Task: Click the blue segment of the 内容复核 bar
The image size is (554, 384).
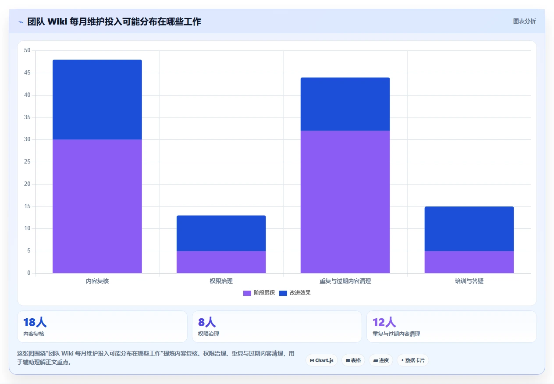Action: tap(97, 100)
